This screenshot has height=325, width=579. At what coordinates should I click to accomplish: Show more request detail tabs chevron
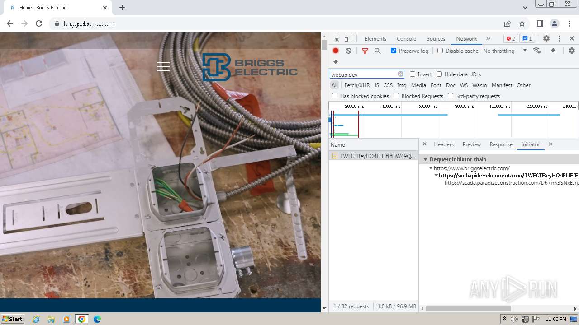click(551, 144)
